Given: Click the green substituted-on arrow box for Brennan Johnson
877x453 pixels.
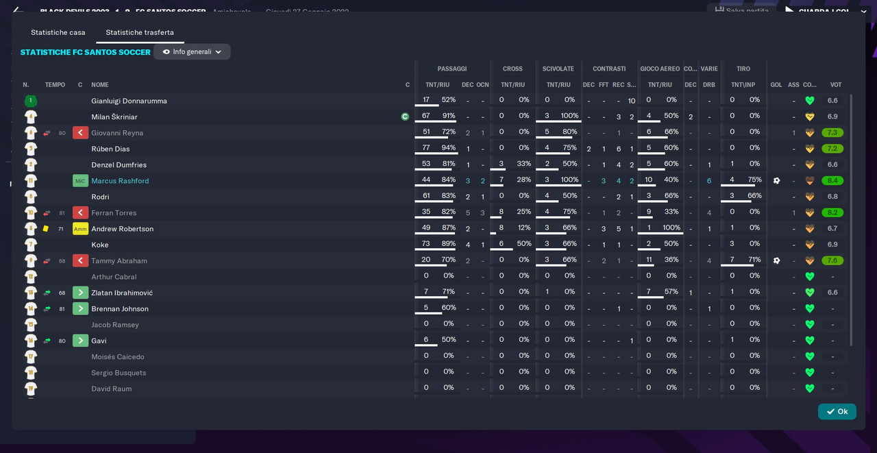Looking at the screenshot, I should (x=81, y=309).
